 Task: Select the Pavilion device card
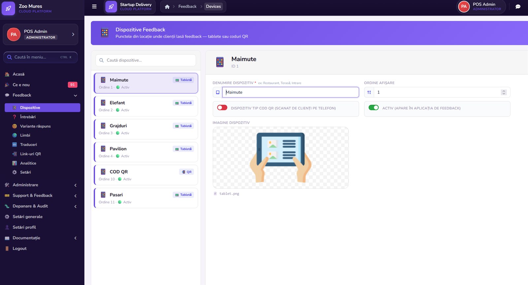click(146, 152)
